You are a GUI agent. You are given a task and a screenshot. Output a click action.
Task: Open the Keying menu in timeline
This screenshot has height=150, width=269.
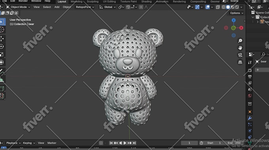click(x=29, y=143)
